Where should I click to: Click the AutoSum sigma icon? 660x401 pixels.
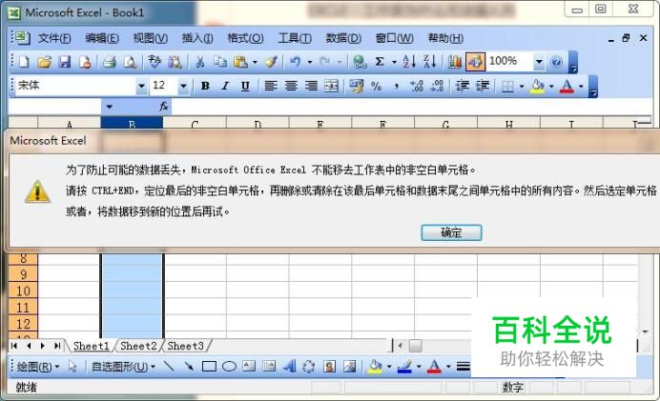(x=380, y=62)
